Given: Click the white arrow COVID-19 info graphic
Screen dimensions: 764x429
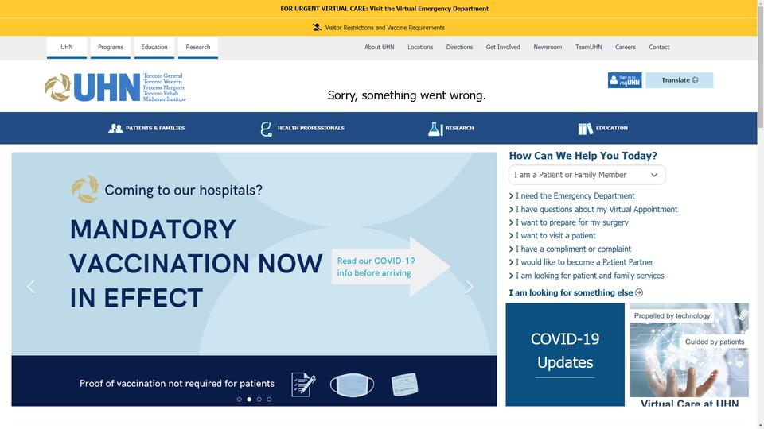Looking at the screenshot, I should tap(391, 267).
